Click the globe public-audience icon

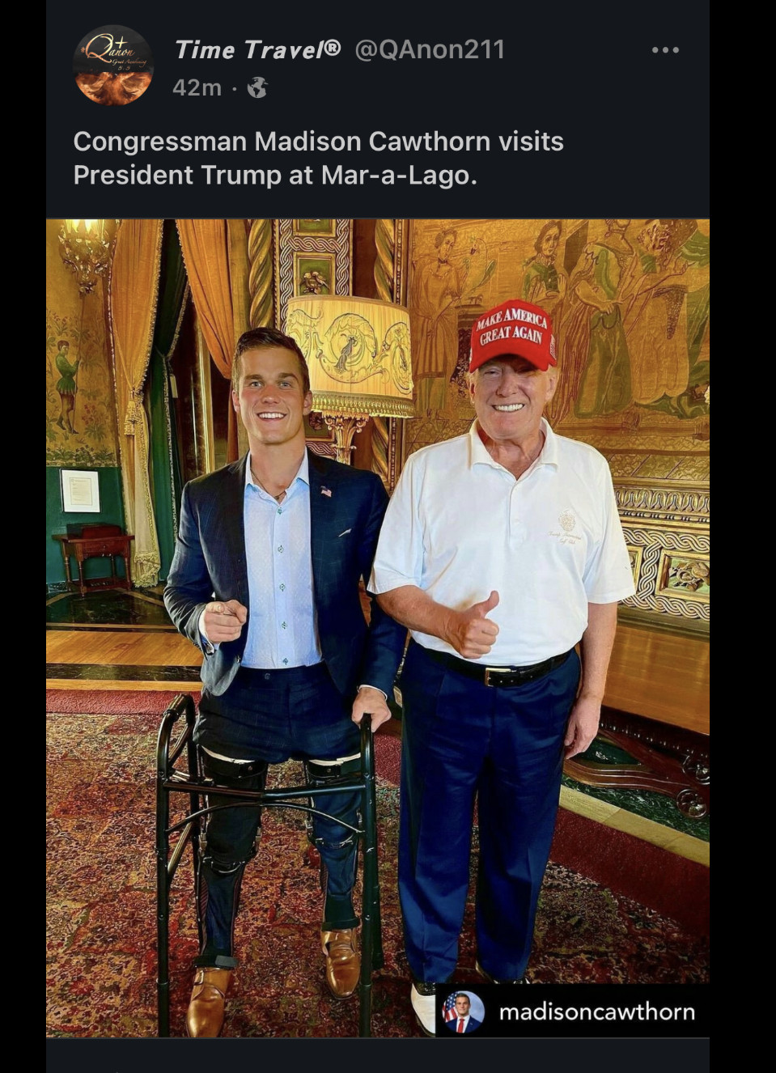point(257,87)
